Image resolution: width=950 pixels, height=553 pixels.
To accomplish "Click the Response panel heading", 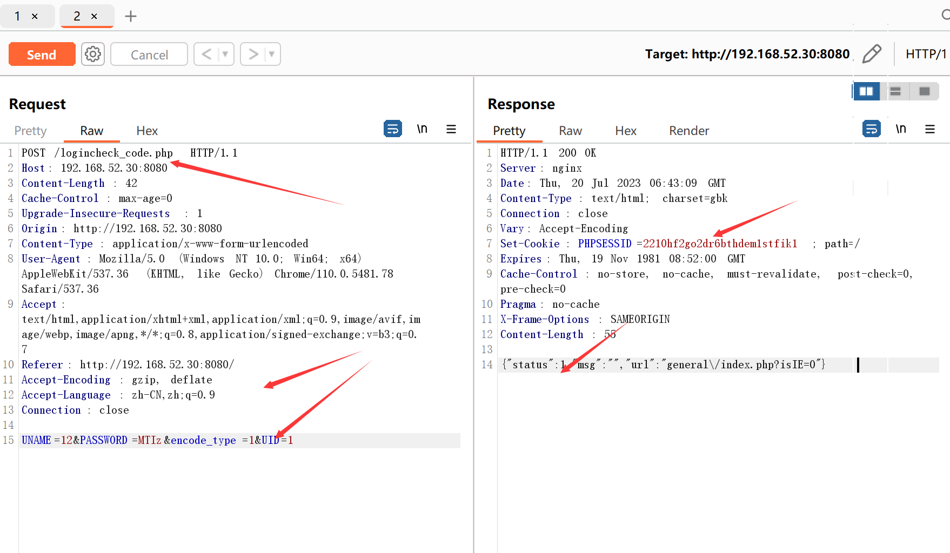I will pyautogui.click(x=521, y=104).
